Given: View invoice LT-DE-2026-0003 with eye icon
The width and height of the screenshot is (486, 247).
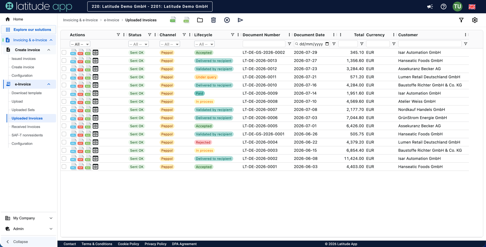Looking at the screenshot, I should [x=95, y=150].
